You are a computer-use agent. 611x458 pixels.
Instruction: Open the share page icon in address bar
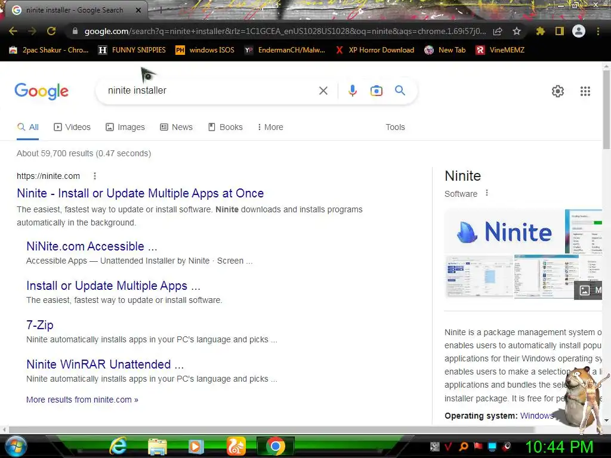tap(498, 31)
